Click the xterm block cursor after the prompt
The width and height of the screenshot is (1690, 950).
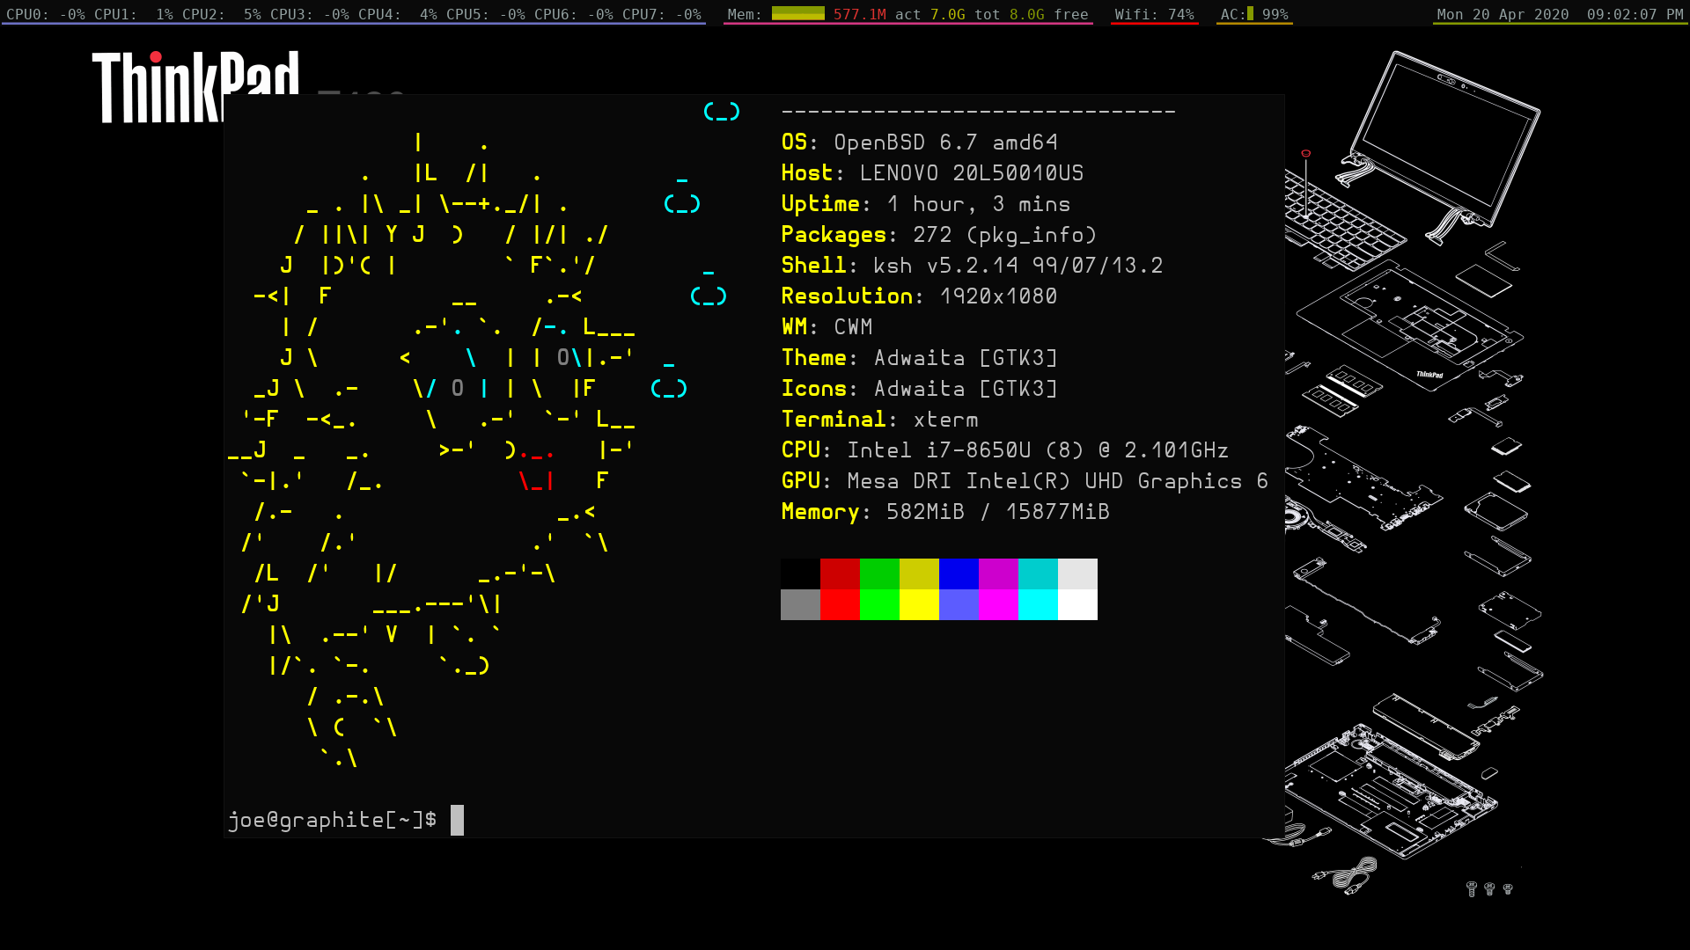point(457,820)
